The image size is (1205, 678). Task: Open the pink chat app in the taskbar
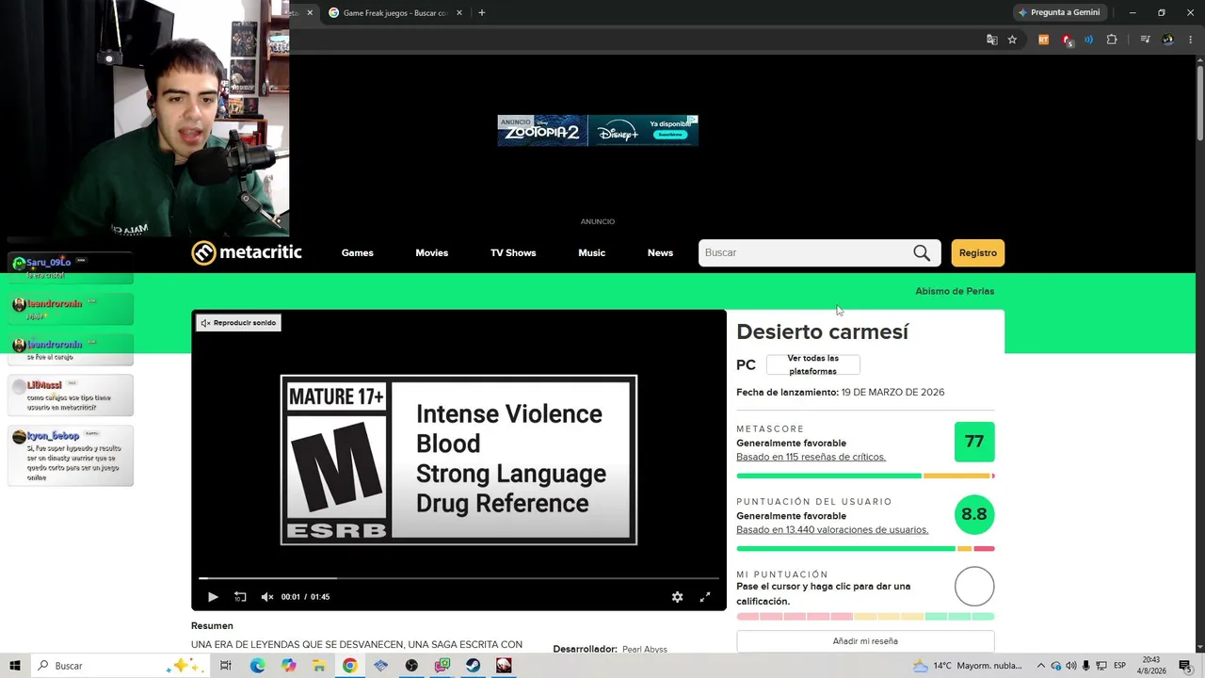click(x=442, y=666)
